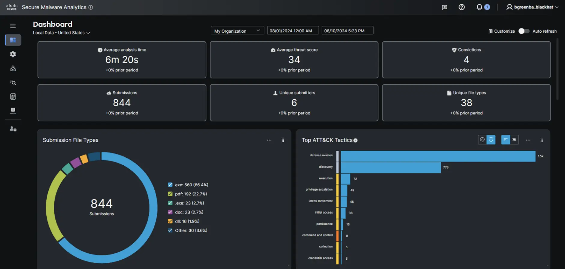This screenshot has height=269, width=565.
Task: Open the help question mark icon
Action: 461,7
